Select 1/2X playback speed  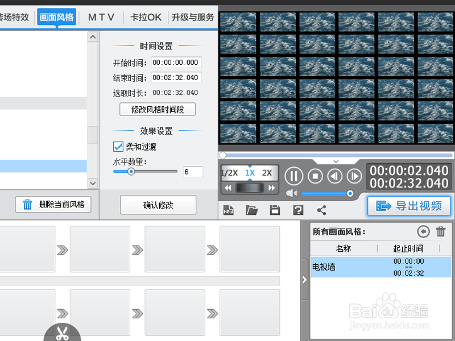230,173
